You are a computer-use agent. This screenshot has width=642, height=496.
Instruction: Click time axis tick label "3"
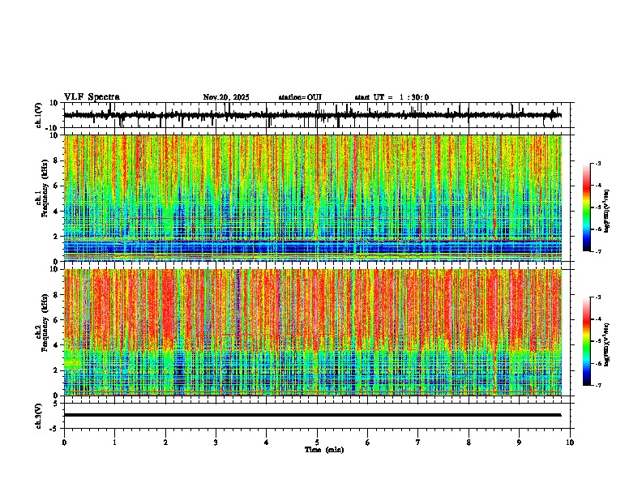pos(216,443)
